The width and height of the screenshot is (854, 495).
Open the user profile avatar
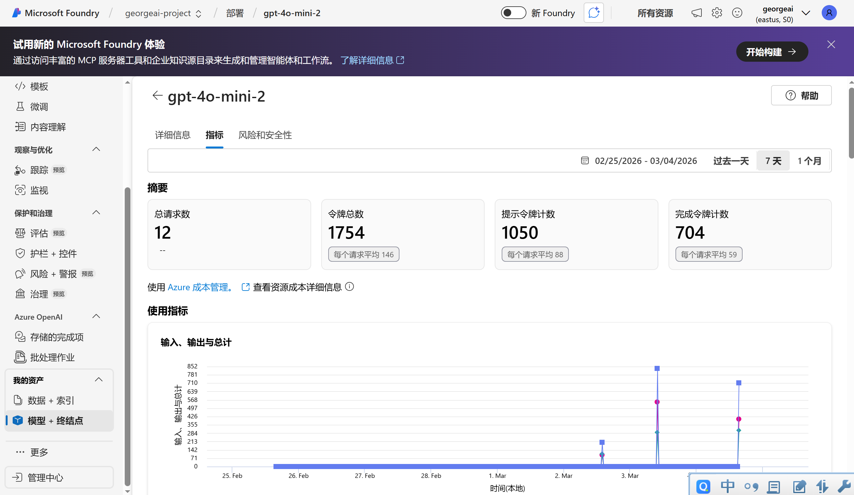[x=829, y=13]
